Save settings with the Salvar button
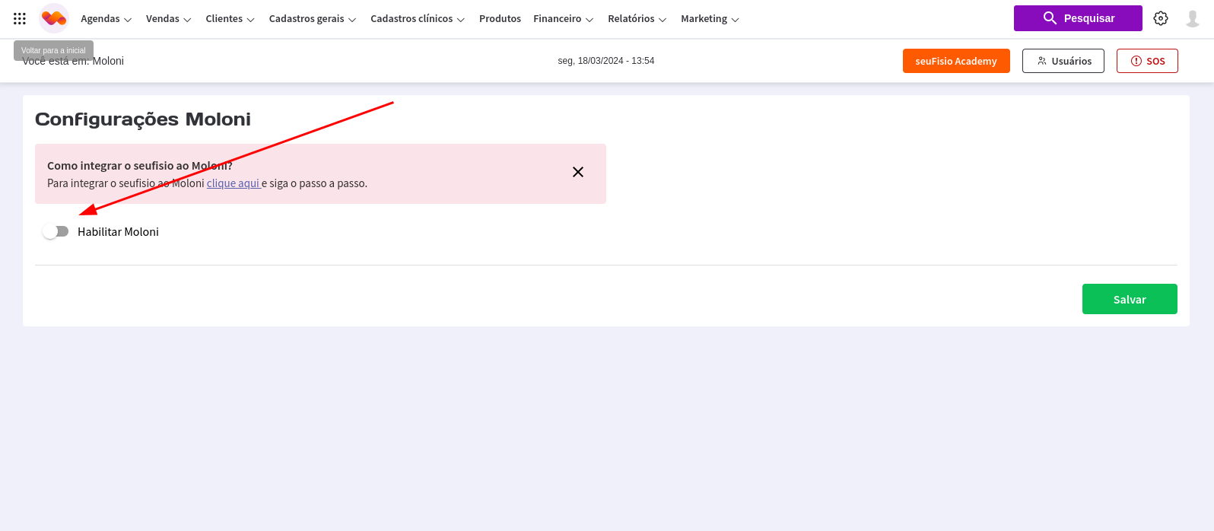1214x531 pixels. click(x=1130, y=299)
